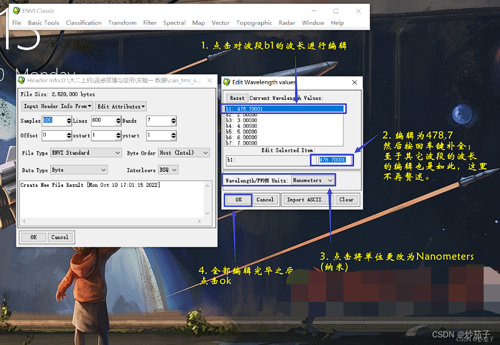
Task: Click the Edit Selected Item value field
Action: point(335,159)
